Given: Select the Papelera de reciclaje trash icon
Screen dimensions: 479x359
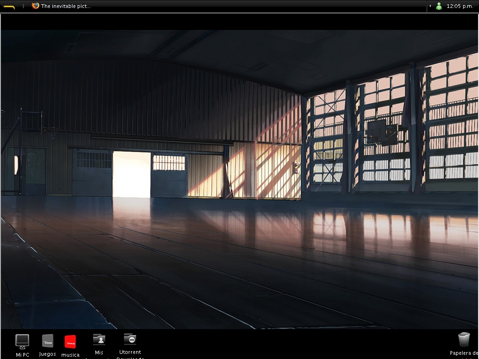Looking at the screenshot, I should click(x=464, y=339).
